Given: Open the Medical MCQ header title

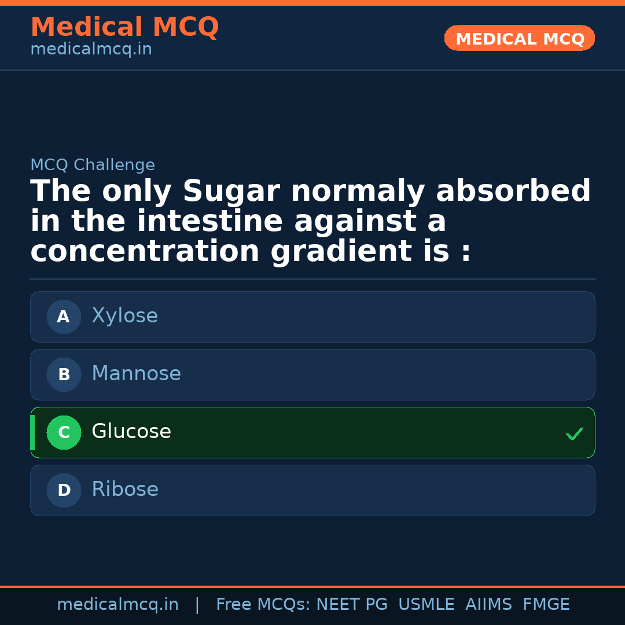Looking at the screenshot, I should (124, 27).
